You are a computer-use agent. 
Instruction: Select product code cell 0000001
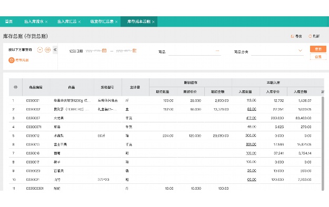pyautogui.click(x=33, y=100)
